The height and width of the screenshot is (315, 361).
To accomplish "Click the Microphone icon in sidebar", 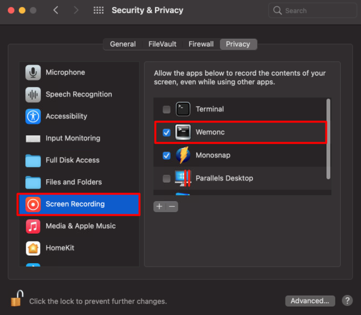I will coord(33,73).
